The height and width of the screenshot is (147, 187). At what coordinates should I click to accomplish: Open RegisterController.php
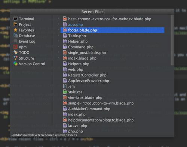[x=87, y=75]
